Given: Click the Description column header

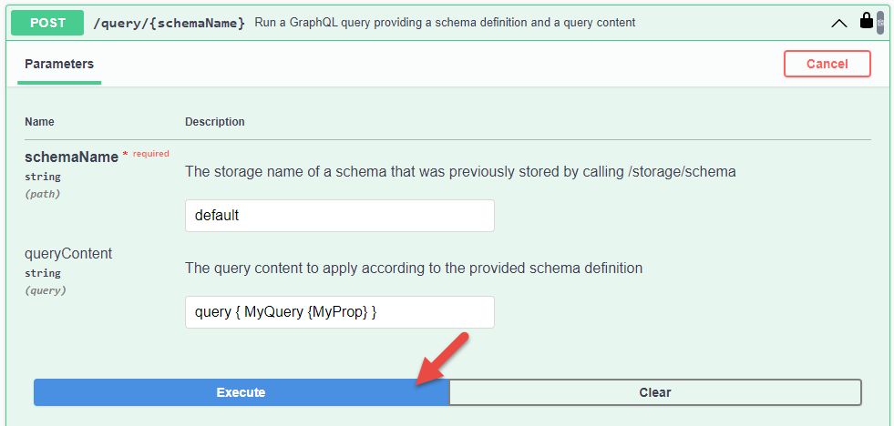Looking at the screenshot, I should (x=214, y=122).
